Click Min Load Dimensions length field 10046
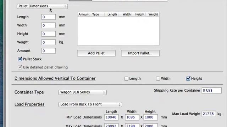Viewport: 227px width, 127px height. click(x=111, y=117)
